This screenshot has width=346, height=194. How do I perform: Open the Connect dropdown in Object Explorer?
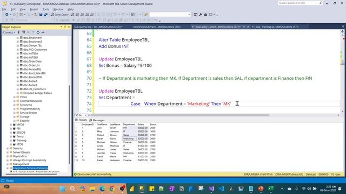[9, 32]
